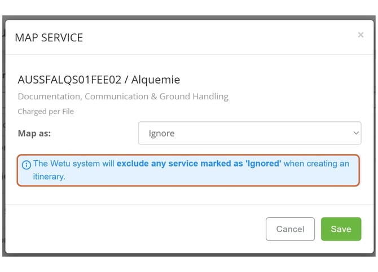Click the chevron arrow on the Map as field
This screenshot has width=378, height=272.
coord(356,134)
